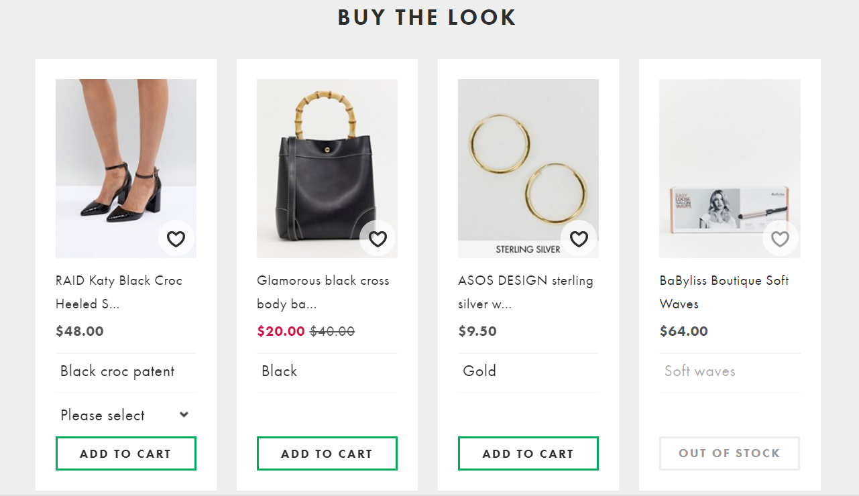The height and width of the screenshot is (496, 859).
Task: Add gold hoop earrings to cart
Action: (528, 454)
